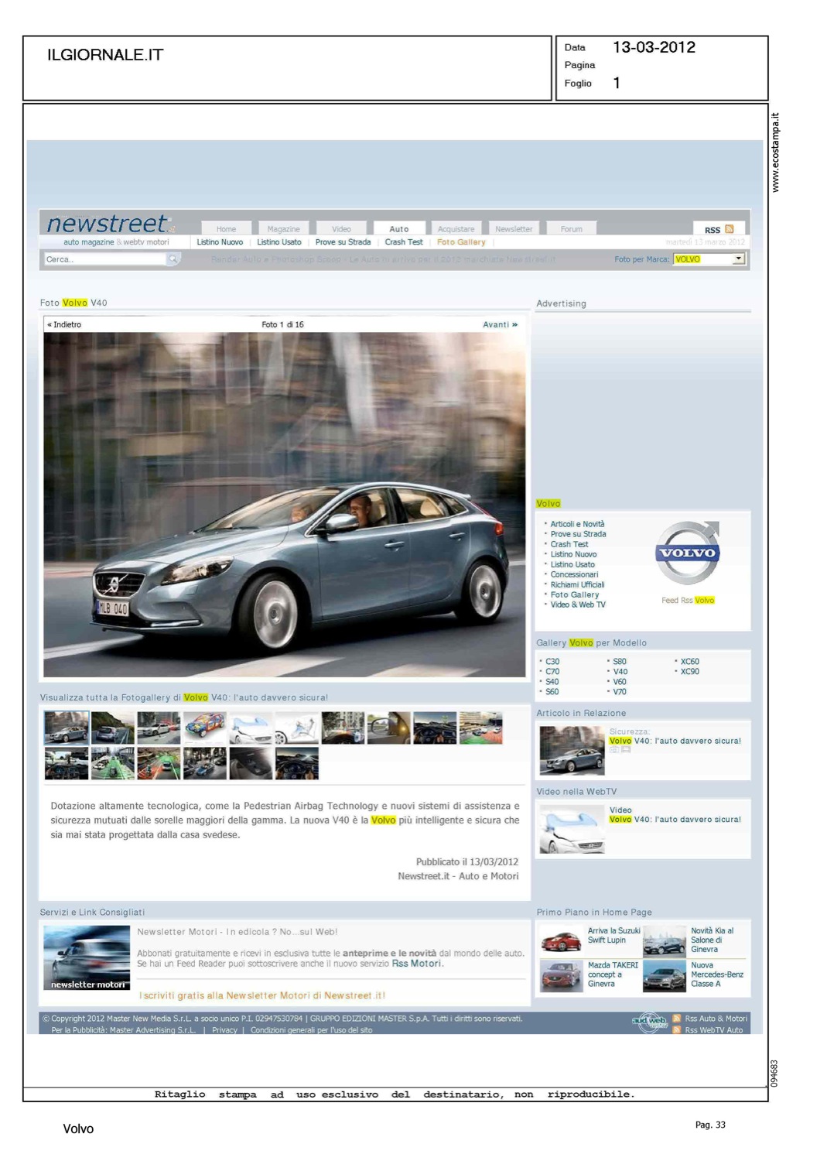Select Crash Test in the submenu
Screen dimensions: 827x1161
click(404, 242)
